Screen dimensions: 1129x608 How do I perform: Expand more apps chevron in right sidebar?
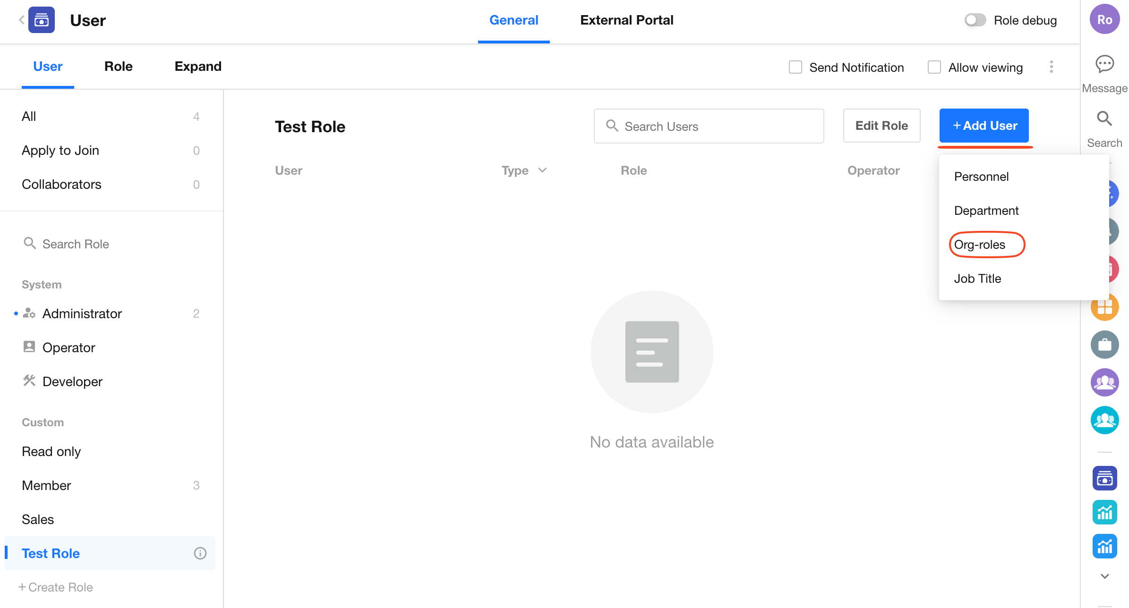coord(1104,576)
